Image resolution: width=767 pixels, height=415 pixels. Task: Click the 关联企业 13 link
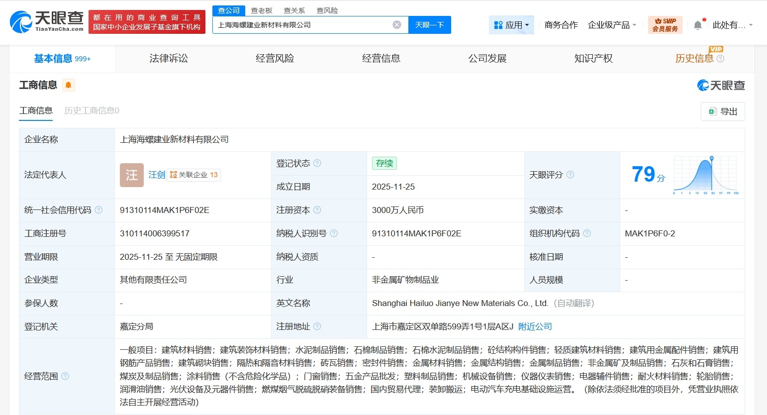point(193,175)
